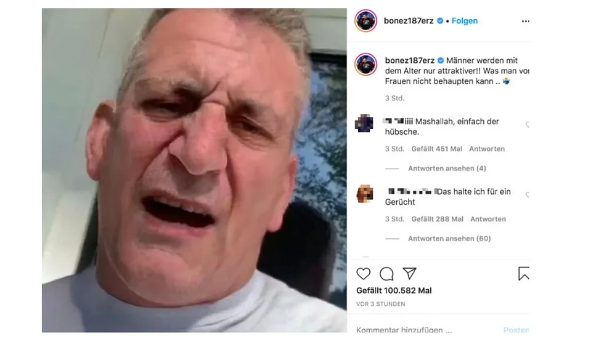Like the post with the heart icon
Screen dimensions: 604x339
tap(363, 274)
